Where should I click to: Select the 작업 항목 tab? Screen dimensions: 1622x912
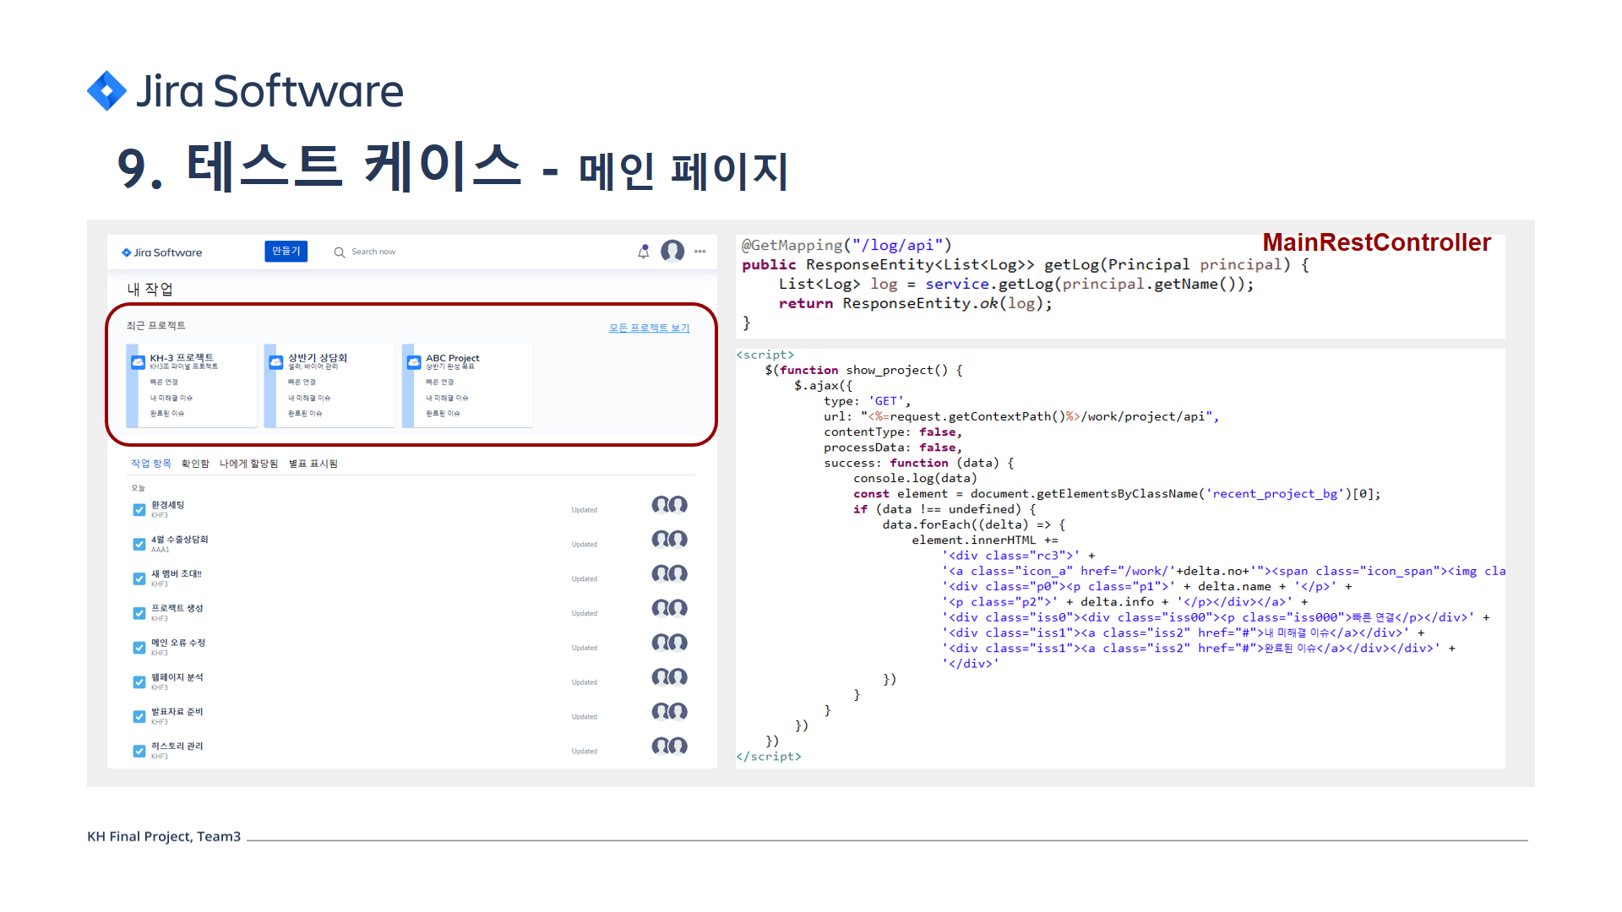151,464
